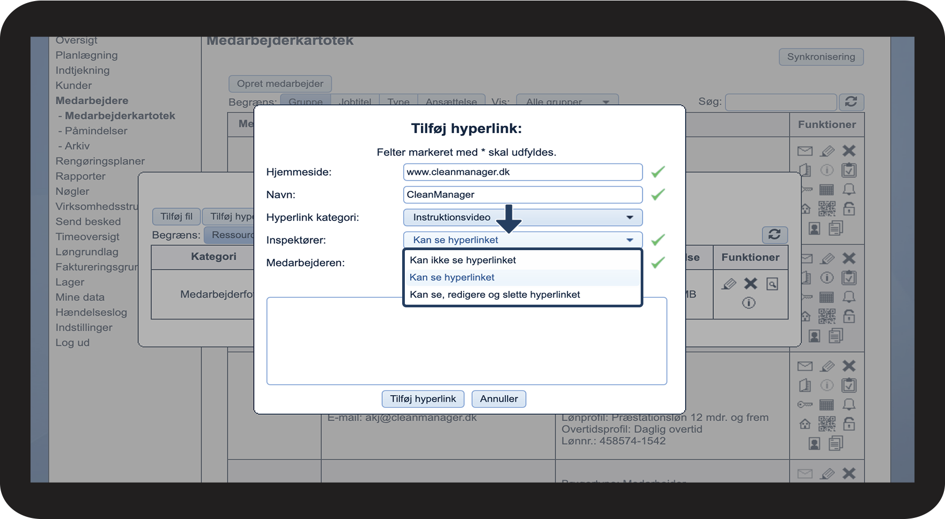Click key icon in akj@cleanmanager.dk row
945x519 pixels.
tap(805, 405)
